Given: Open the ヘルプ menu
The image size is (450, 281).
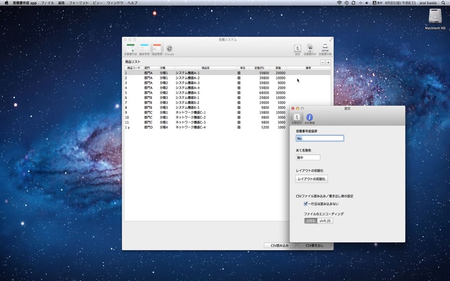Looking at the screenshot, I should click(x=132, y=3).
